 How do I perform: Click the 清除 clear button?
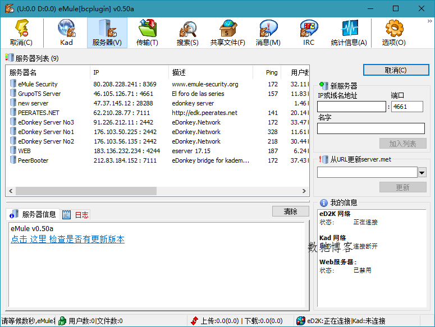coord(290,211)
